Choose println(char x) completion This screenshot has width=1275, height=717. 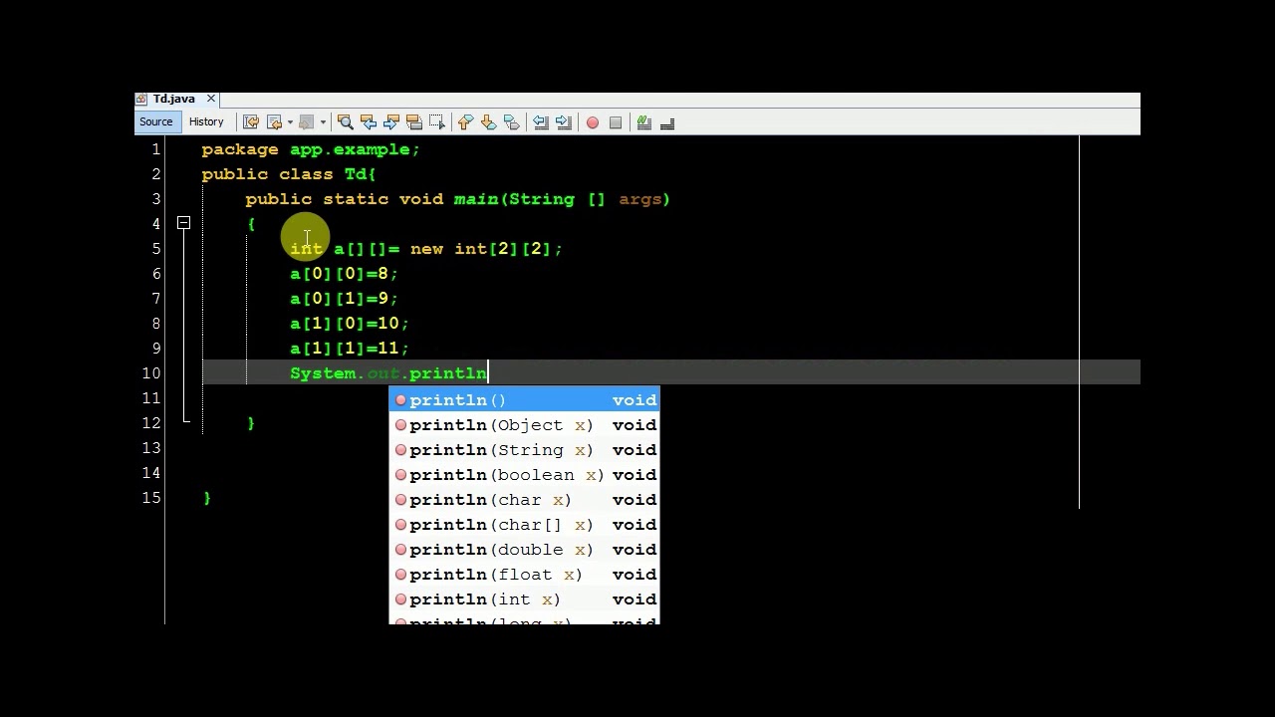click(x=524, y=500)
